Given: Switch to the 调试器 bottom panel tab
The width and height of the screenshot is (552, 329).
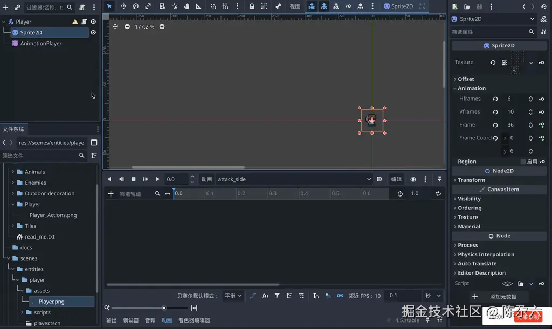Looking at the screenshot, I should pyautogui.click(x=130, y=320).
